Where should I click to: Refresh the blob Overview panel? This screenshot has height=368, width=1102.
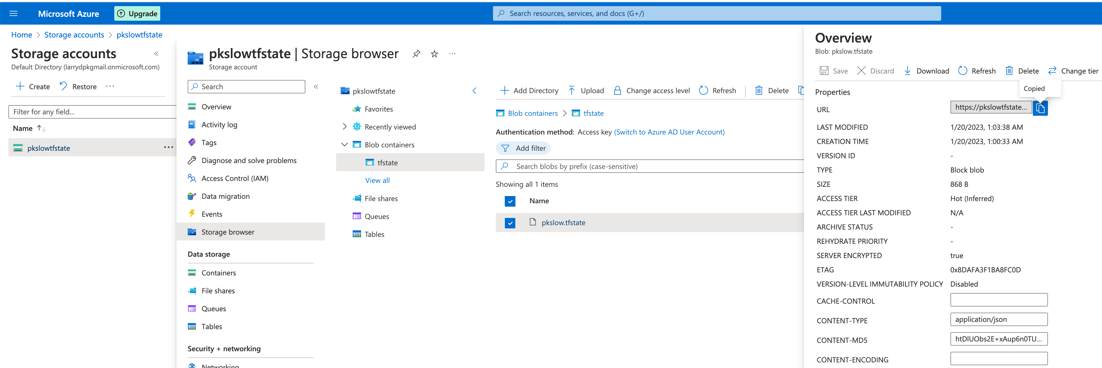coord(977,71)
